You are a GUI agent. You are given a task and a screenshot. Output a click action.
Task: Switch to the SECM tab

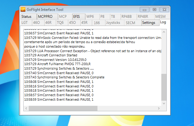click(131, 23)
